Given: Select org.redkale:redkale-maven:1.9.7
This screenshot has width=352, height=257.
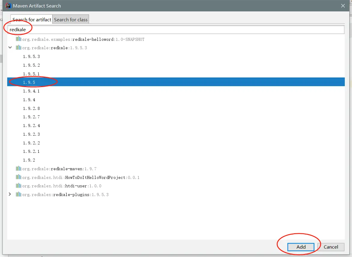Looking at the screenshot, I should coord(59,169).
